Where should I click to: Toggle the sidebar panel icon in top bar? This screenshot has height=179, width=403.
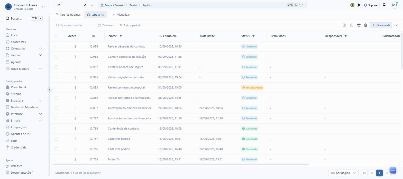pyautogui.click(x=59, y=5)
